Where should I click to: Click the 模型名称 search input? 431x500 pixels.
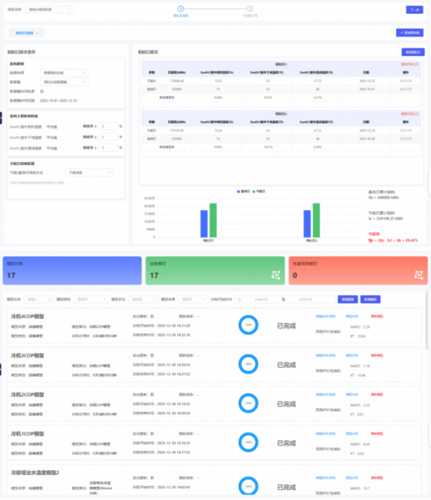point(39,299)
